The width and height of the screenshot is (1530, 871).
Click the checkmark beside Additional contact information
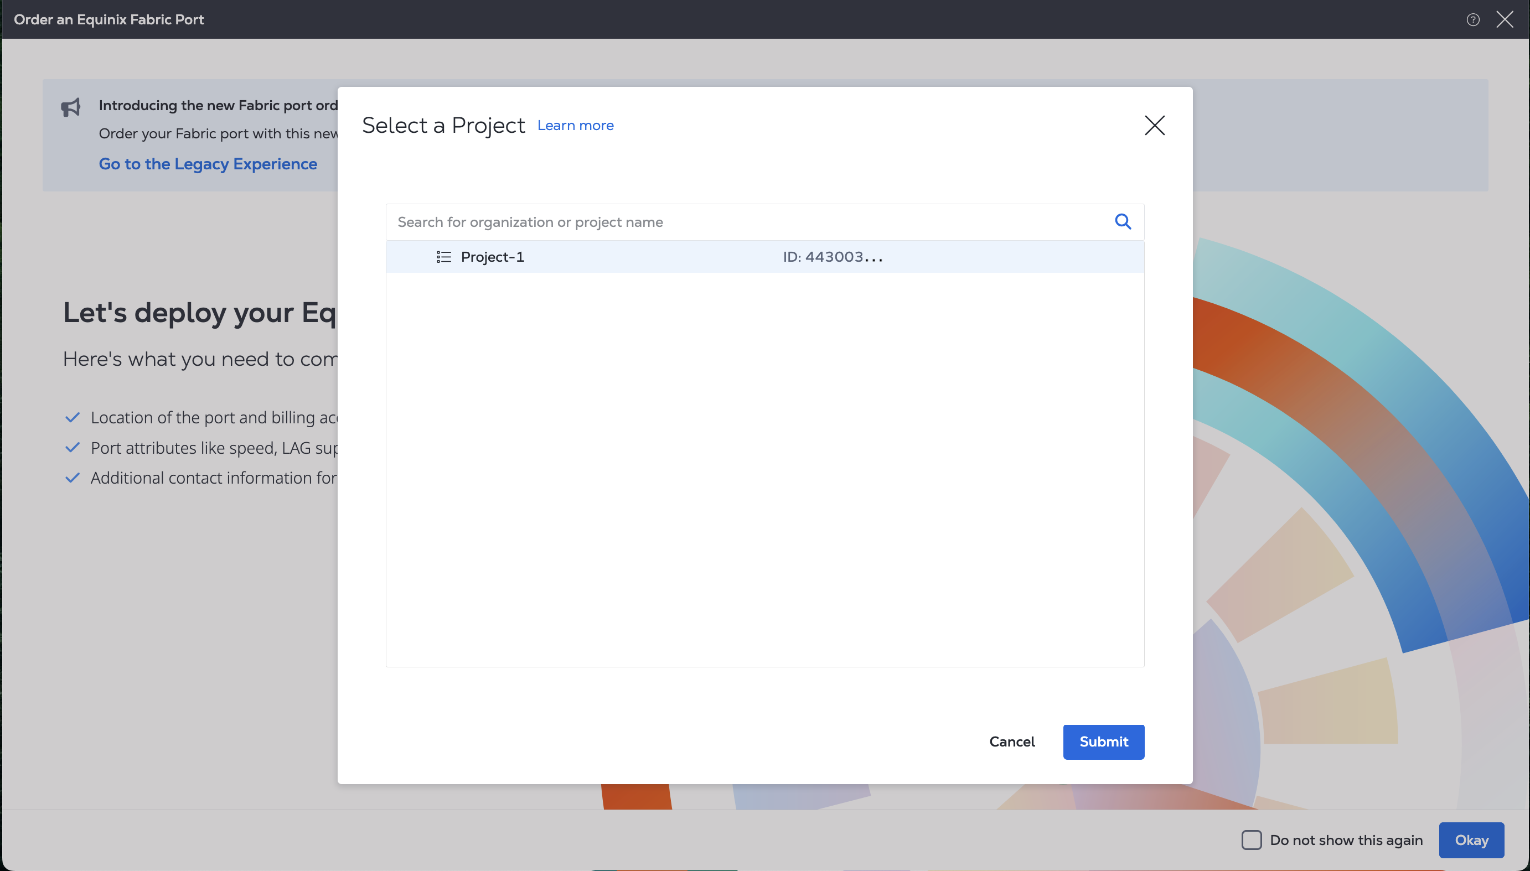(x=73, y=478)
